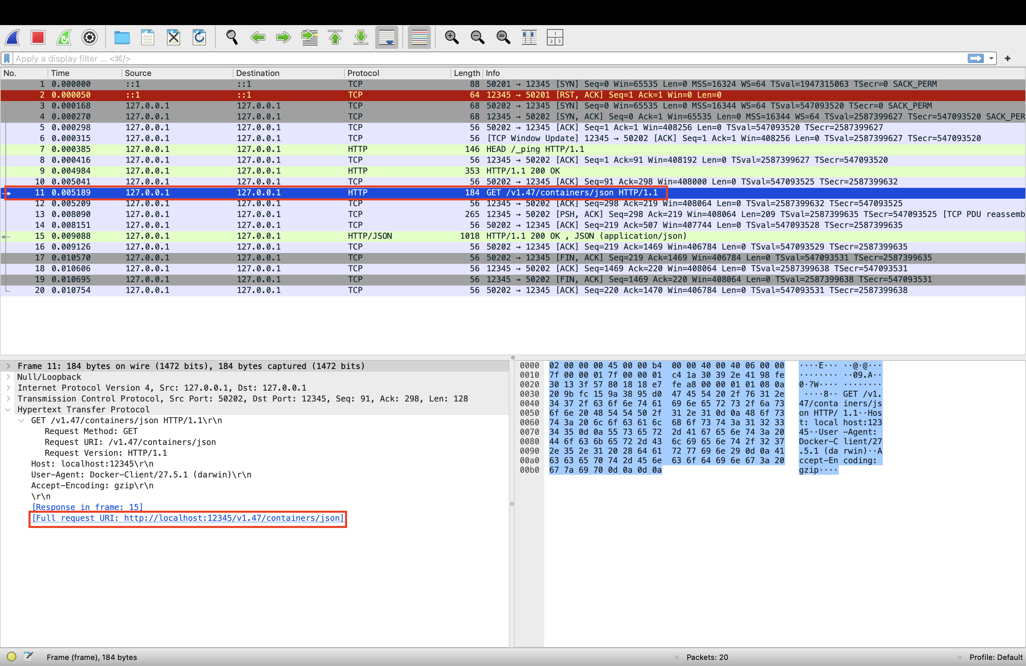Jump to the last packet
Image resolution: width=1026 pixels, height=666 pixels.
click(x=361, y=38)
